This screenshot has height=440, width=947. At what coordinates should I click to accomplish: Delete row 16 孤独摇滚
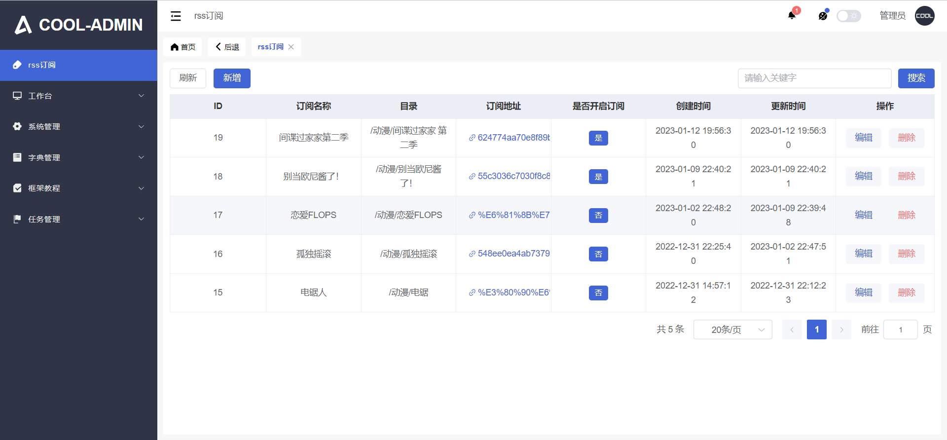pyautogui.click(x=907, y=254)
